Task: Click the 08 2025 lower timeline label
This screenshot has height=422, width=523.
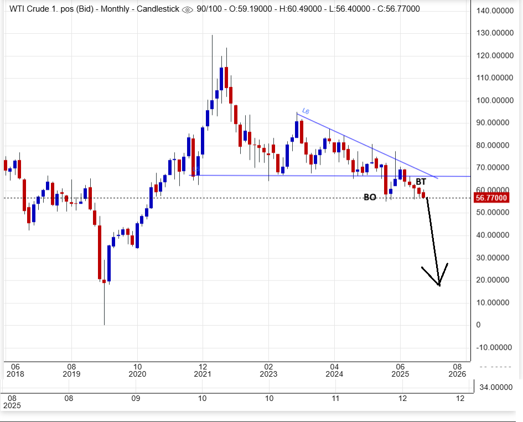Action: tap(11, 402)
